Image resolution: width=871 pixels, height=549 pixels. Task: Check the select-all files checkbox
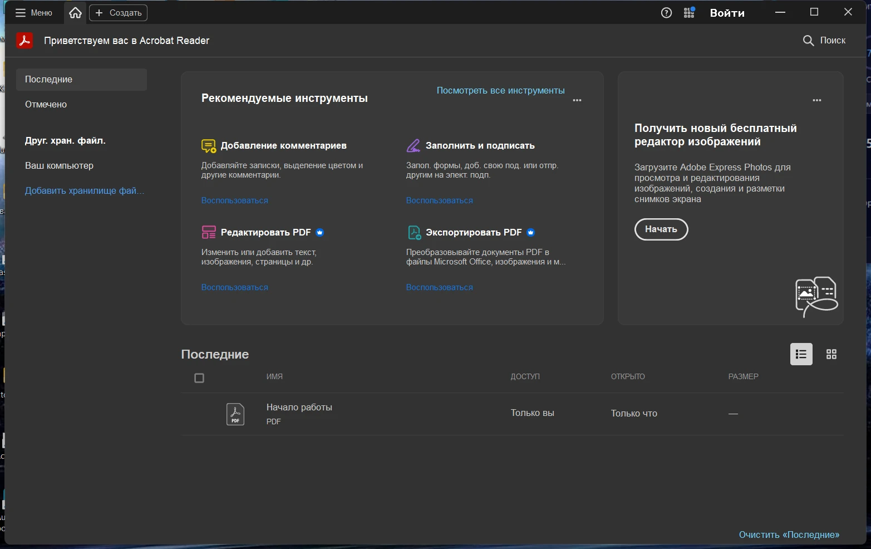(x=199, y=378)
